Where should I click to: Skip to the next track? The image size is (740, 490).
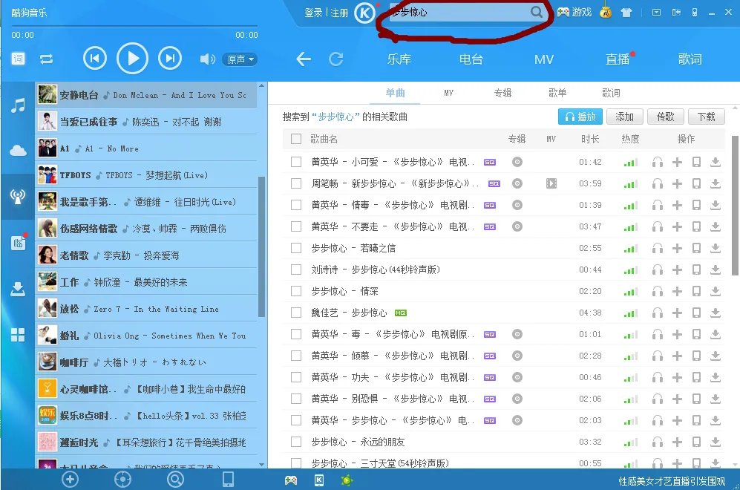[x=170, y=59]
